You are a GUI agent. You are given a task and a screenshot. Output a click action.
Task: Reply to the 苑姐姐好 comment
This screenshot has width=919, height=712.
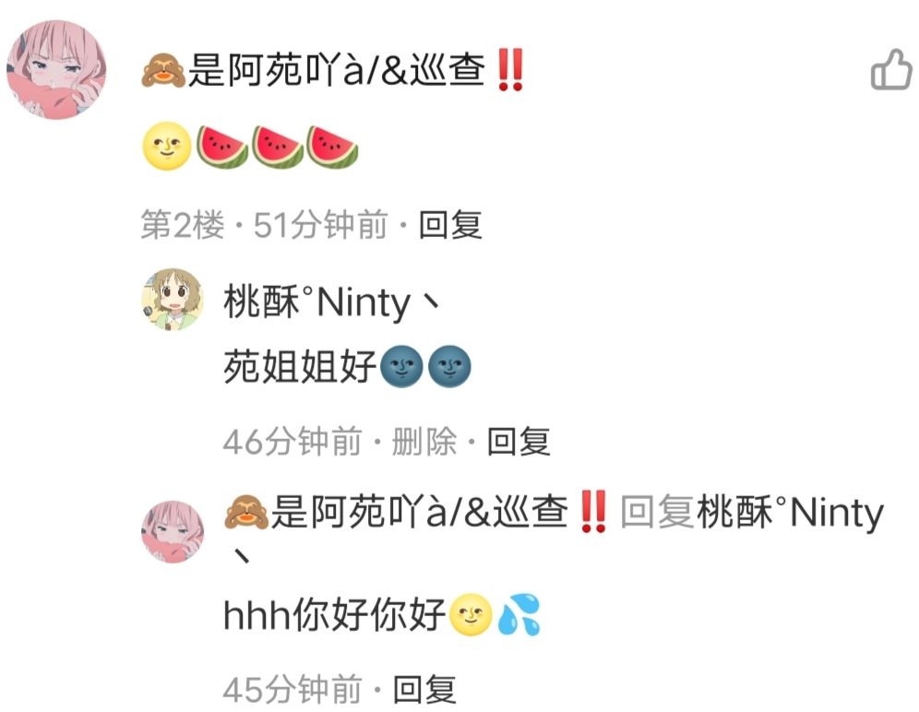pyautogui.click(x=519, y=442)
